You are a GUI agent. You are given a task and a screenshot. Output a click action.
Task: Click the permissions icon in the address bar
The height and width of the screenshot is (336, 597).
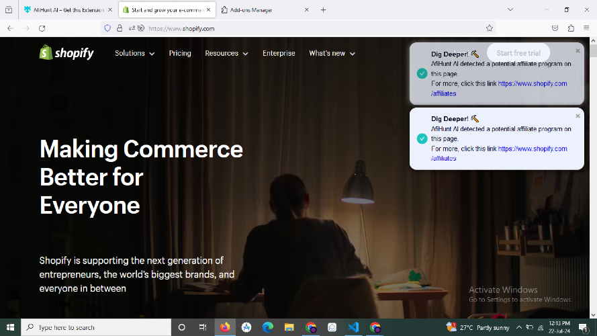pos(132,28)
